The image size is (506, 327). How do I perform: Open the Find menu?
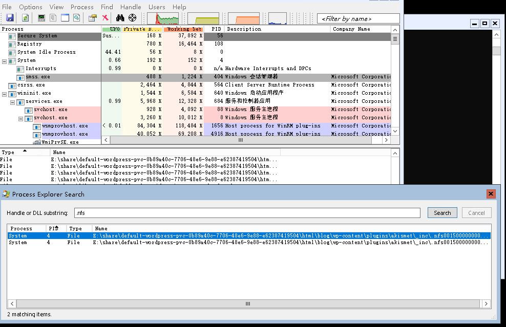(x=107, y=7)
